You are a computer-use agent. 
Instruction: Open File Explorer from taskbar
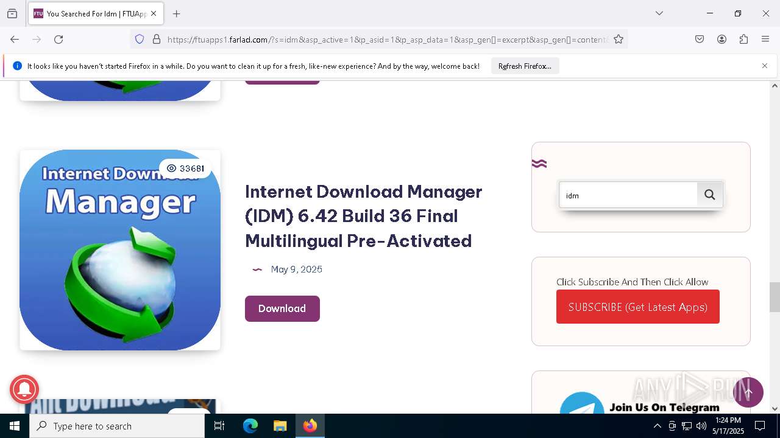(x=280, y=426)
